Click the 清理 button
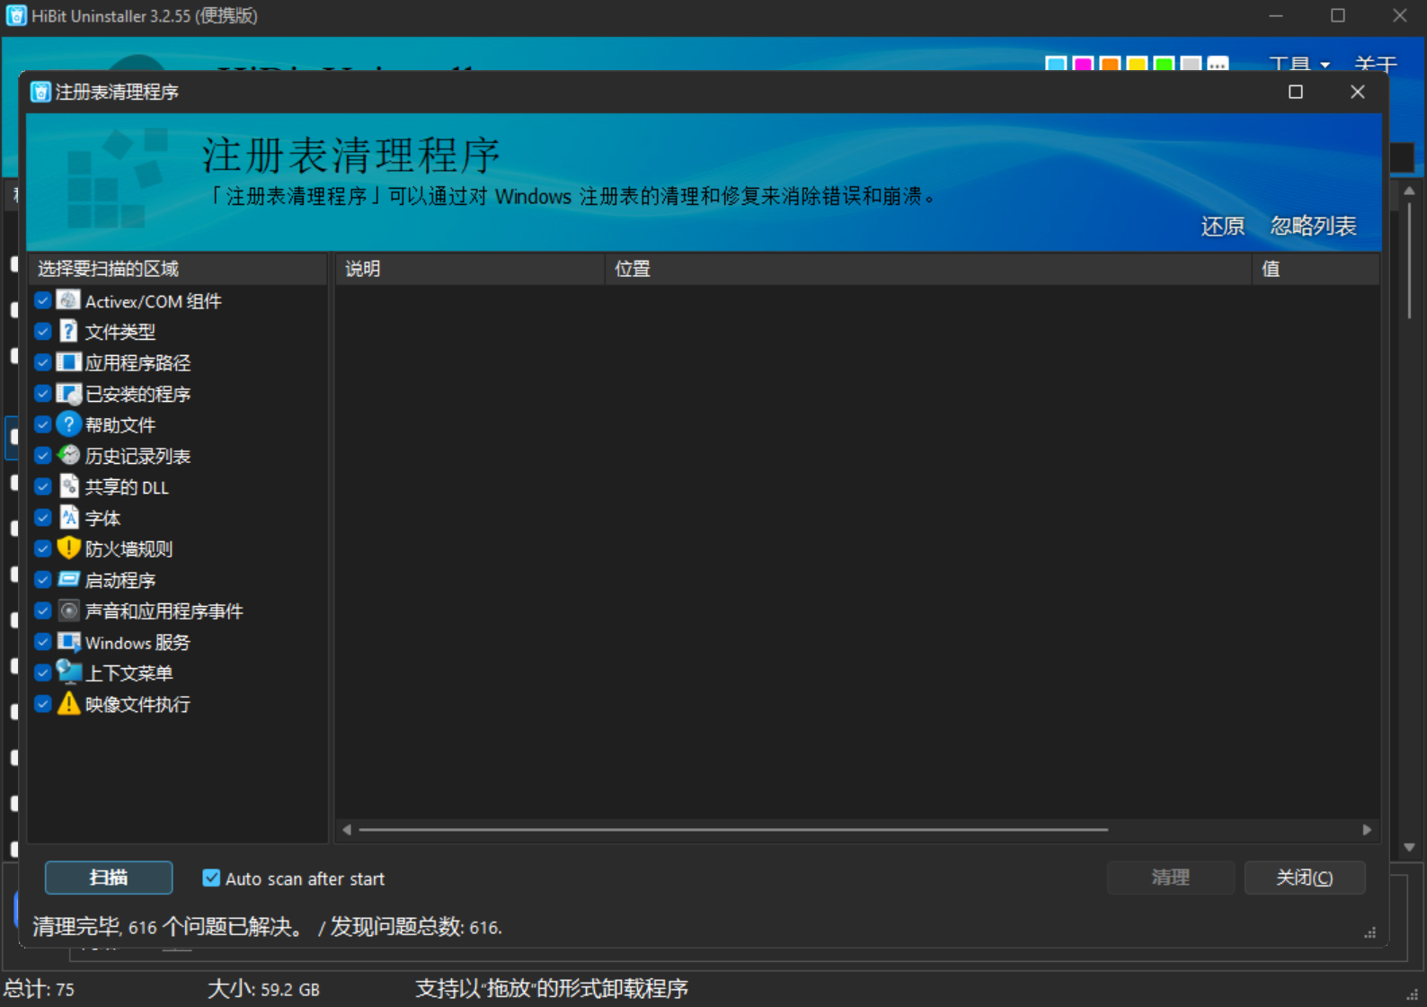This screenshot has height=1007, width=1427. click(x=1170, y=878)
